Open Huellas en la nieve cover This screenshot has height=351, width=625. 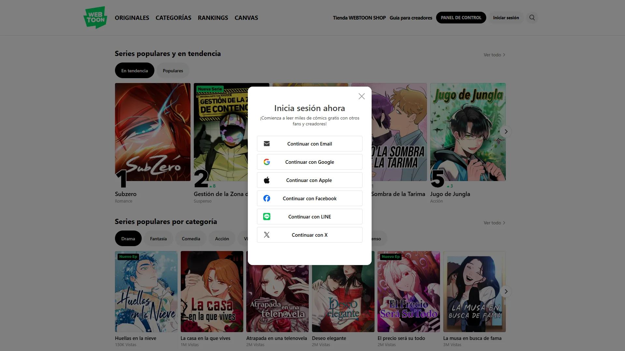[146, 291]
